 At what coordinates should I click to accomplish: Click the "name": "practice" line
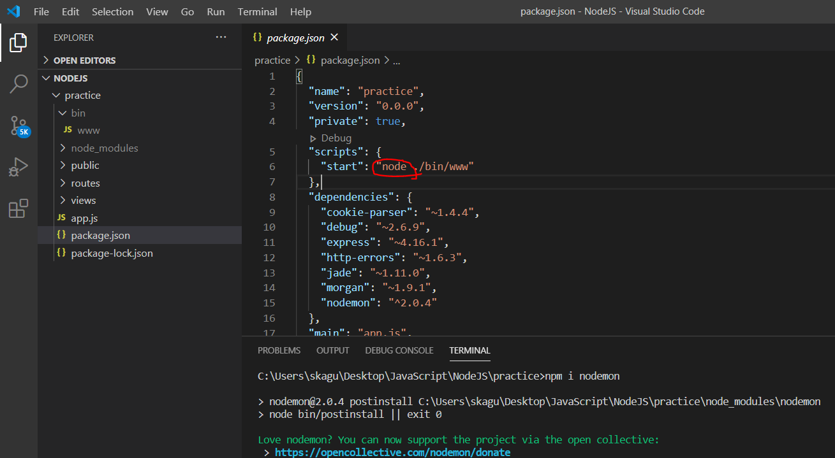tap(366, 91)
